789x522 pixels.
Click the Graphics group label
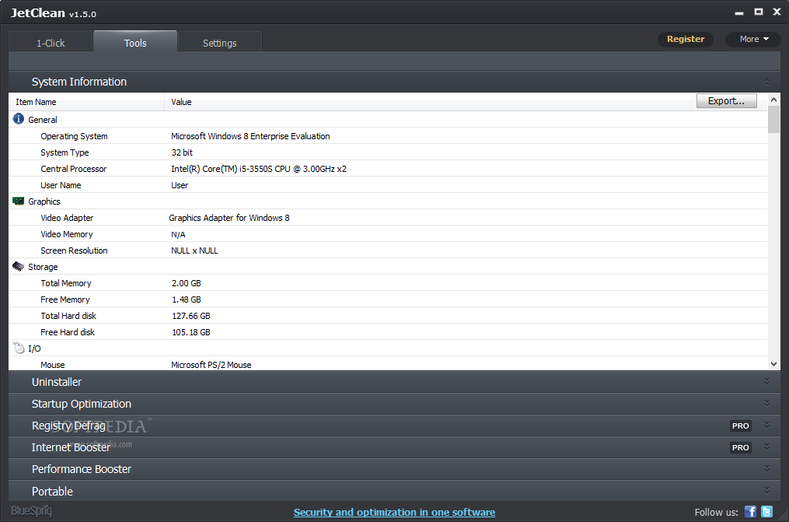44,201
